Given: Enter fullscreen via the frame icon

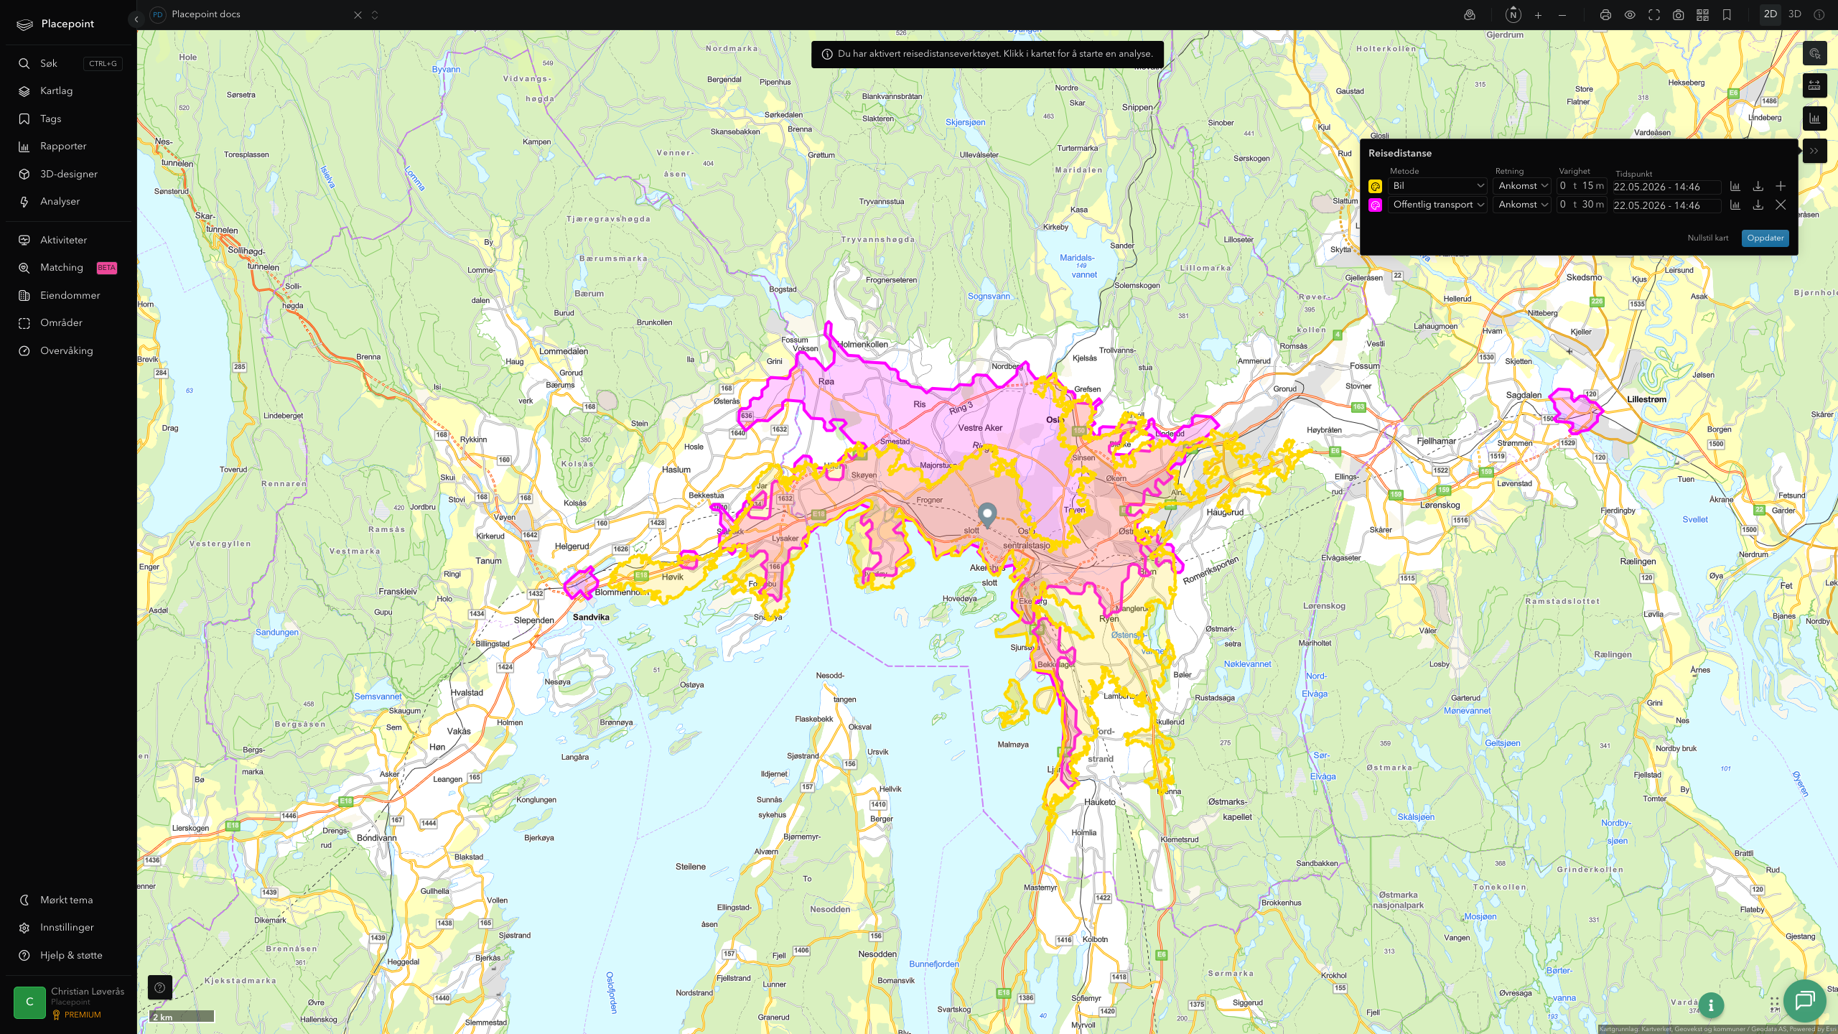Looking at the screenshot, I should tap(1654, 15).
